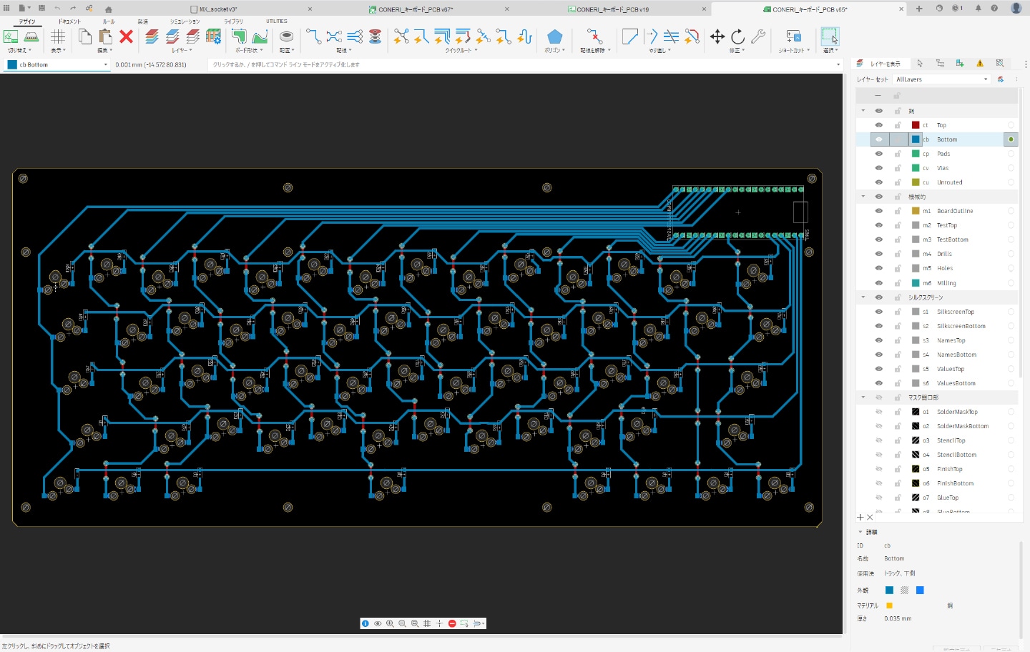The image size is (1030, 652).
Task: Toggle visibility of the Pads layer
Action: tap(879, 154)
